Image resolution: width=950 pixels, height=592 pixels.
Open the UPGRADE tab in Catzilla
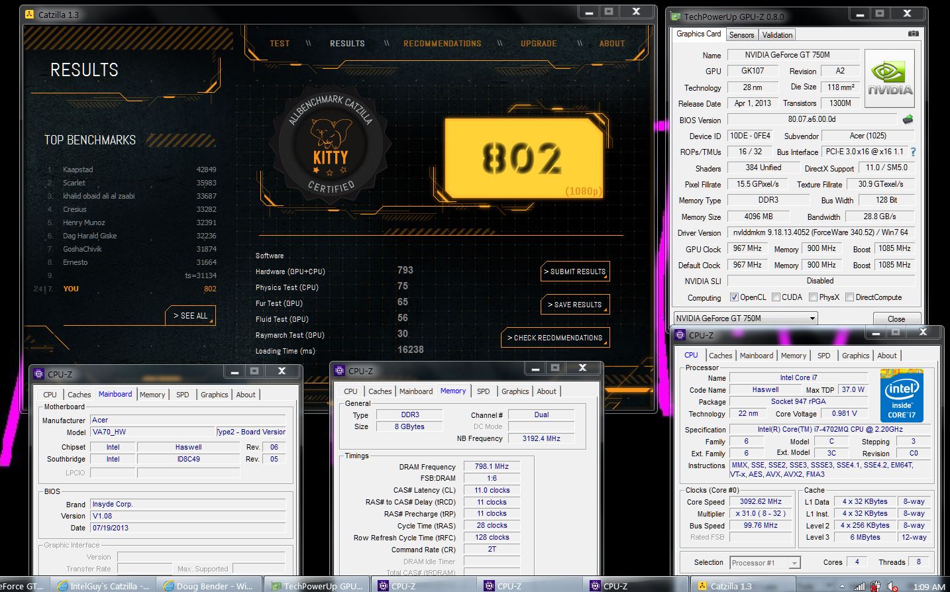[x=539, y=44]
